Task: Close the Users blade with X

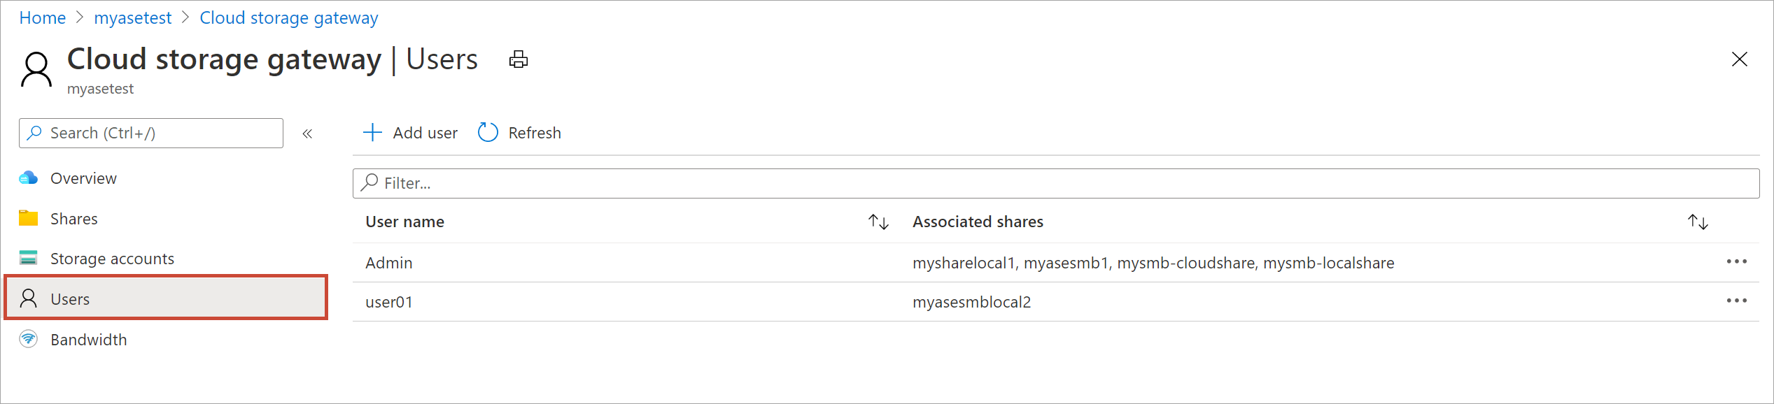Action: 1740,59
